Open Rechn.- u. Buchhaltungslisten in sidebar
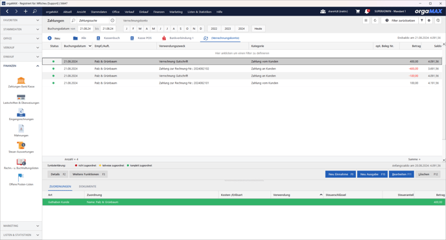This screenshot has width=446, height=240. pyautogui.click(x=21, y=164)
